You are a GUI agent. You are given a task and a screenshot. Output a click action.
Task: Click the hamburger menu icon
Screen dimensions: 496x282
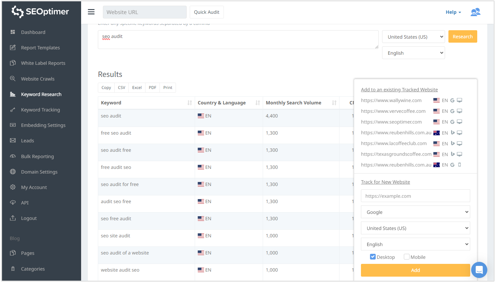click(x=91, y=12)
